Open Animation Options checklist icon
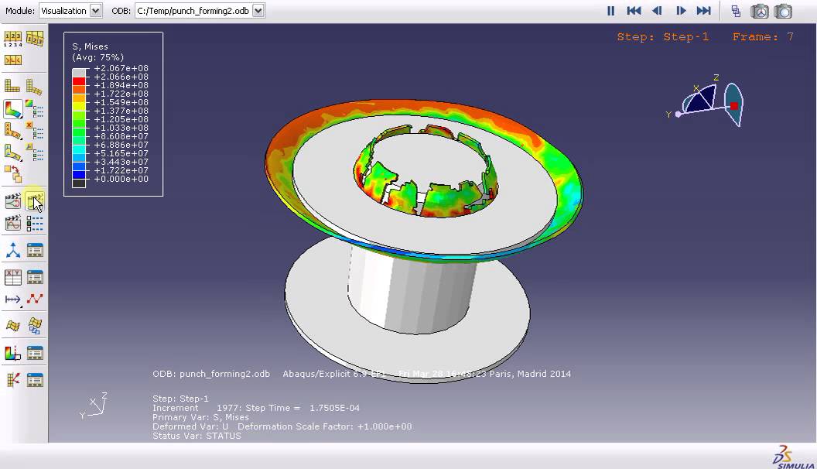817x469 pixels. [35, 224]
